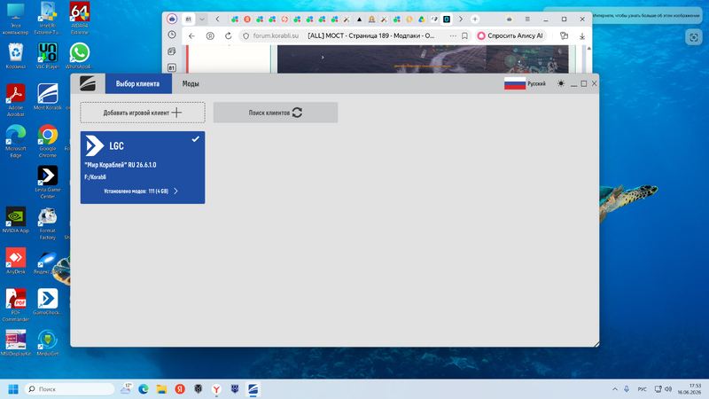Open PDF Commander desktop icon
The width and height of the screenshot is (709, 399).
(15, 305)
